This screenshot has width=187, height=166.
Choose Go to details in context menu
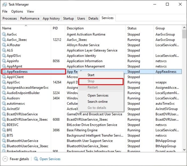101,108
